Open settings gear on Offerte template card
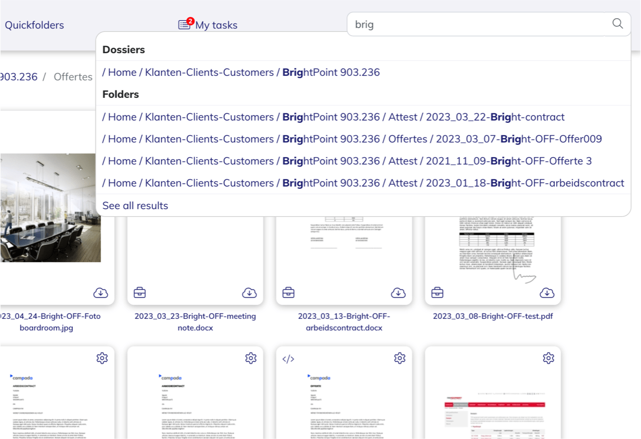This screenshot has width=641, height=439. tap(400, 358)
